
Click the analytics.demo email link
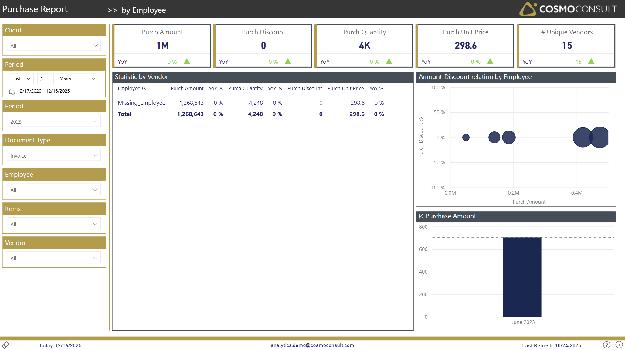coord(312,345)
